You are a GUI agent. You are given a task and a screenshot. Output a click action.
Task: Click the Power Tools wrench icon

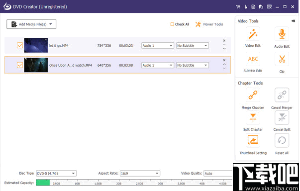(198, 24)
